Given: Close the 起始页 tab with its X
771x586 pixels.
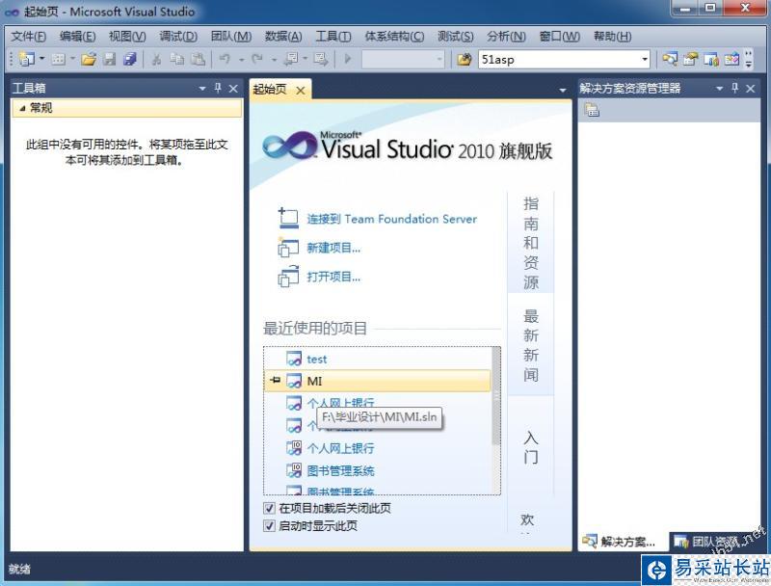Looking at the screenshot, I should coord(301,91).
